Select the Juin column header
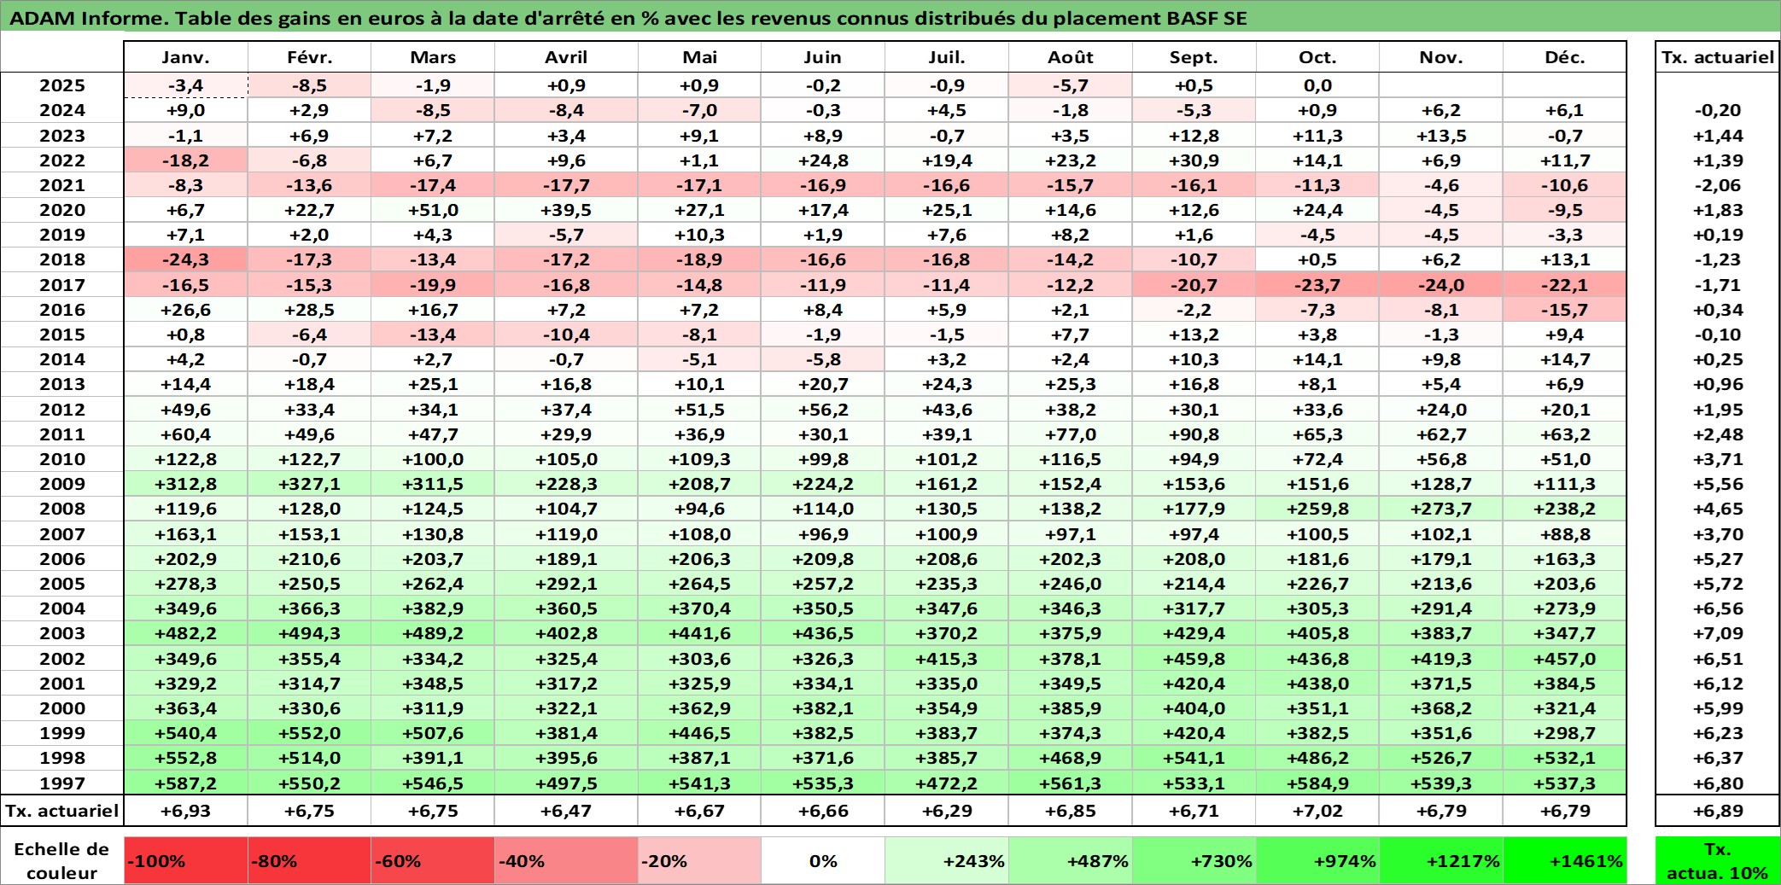1781x885 pixels. click(823, 57)
